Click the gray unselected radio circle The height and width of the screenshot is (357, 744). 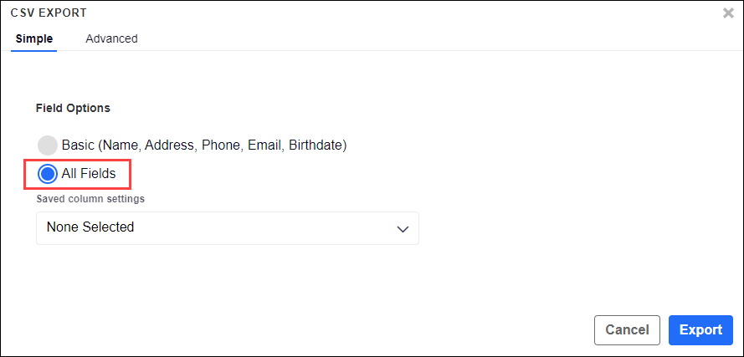(x=49, y=145)
